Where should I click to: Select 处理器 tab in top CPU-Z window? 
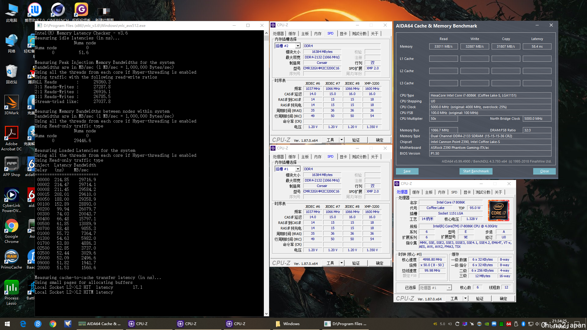278,34
